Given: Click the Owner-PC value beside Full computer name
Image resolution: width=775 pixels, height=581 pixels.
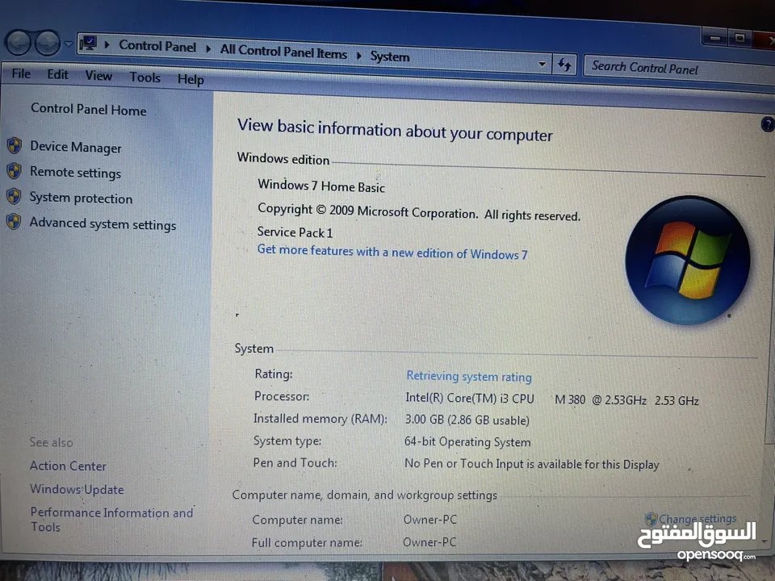Looking at the screenshot, I should 429,542.
